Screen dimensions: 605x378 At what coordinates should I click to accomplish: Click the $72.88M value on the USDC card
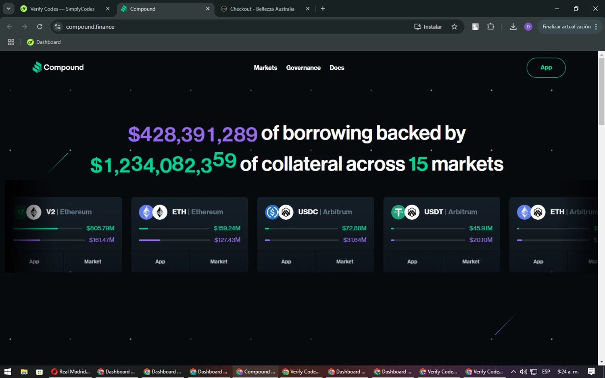(354, 228)
